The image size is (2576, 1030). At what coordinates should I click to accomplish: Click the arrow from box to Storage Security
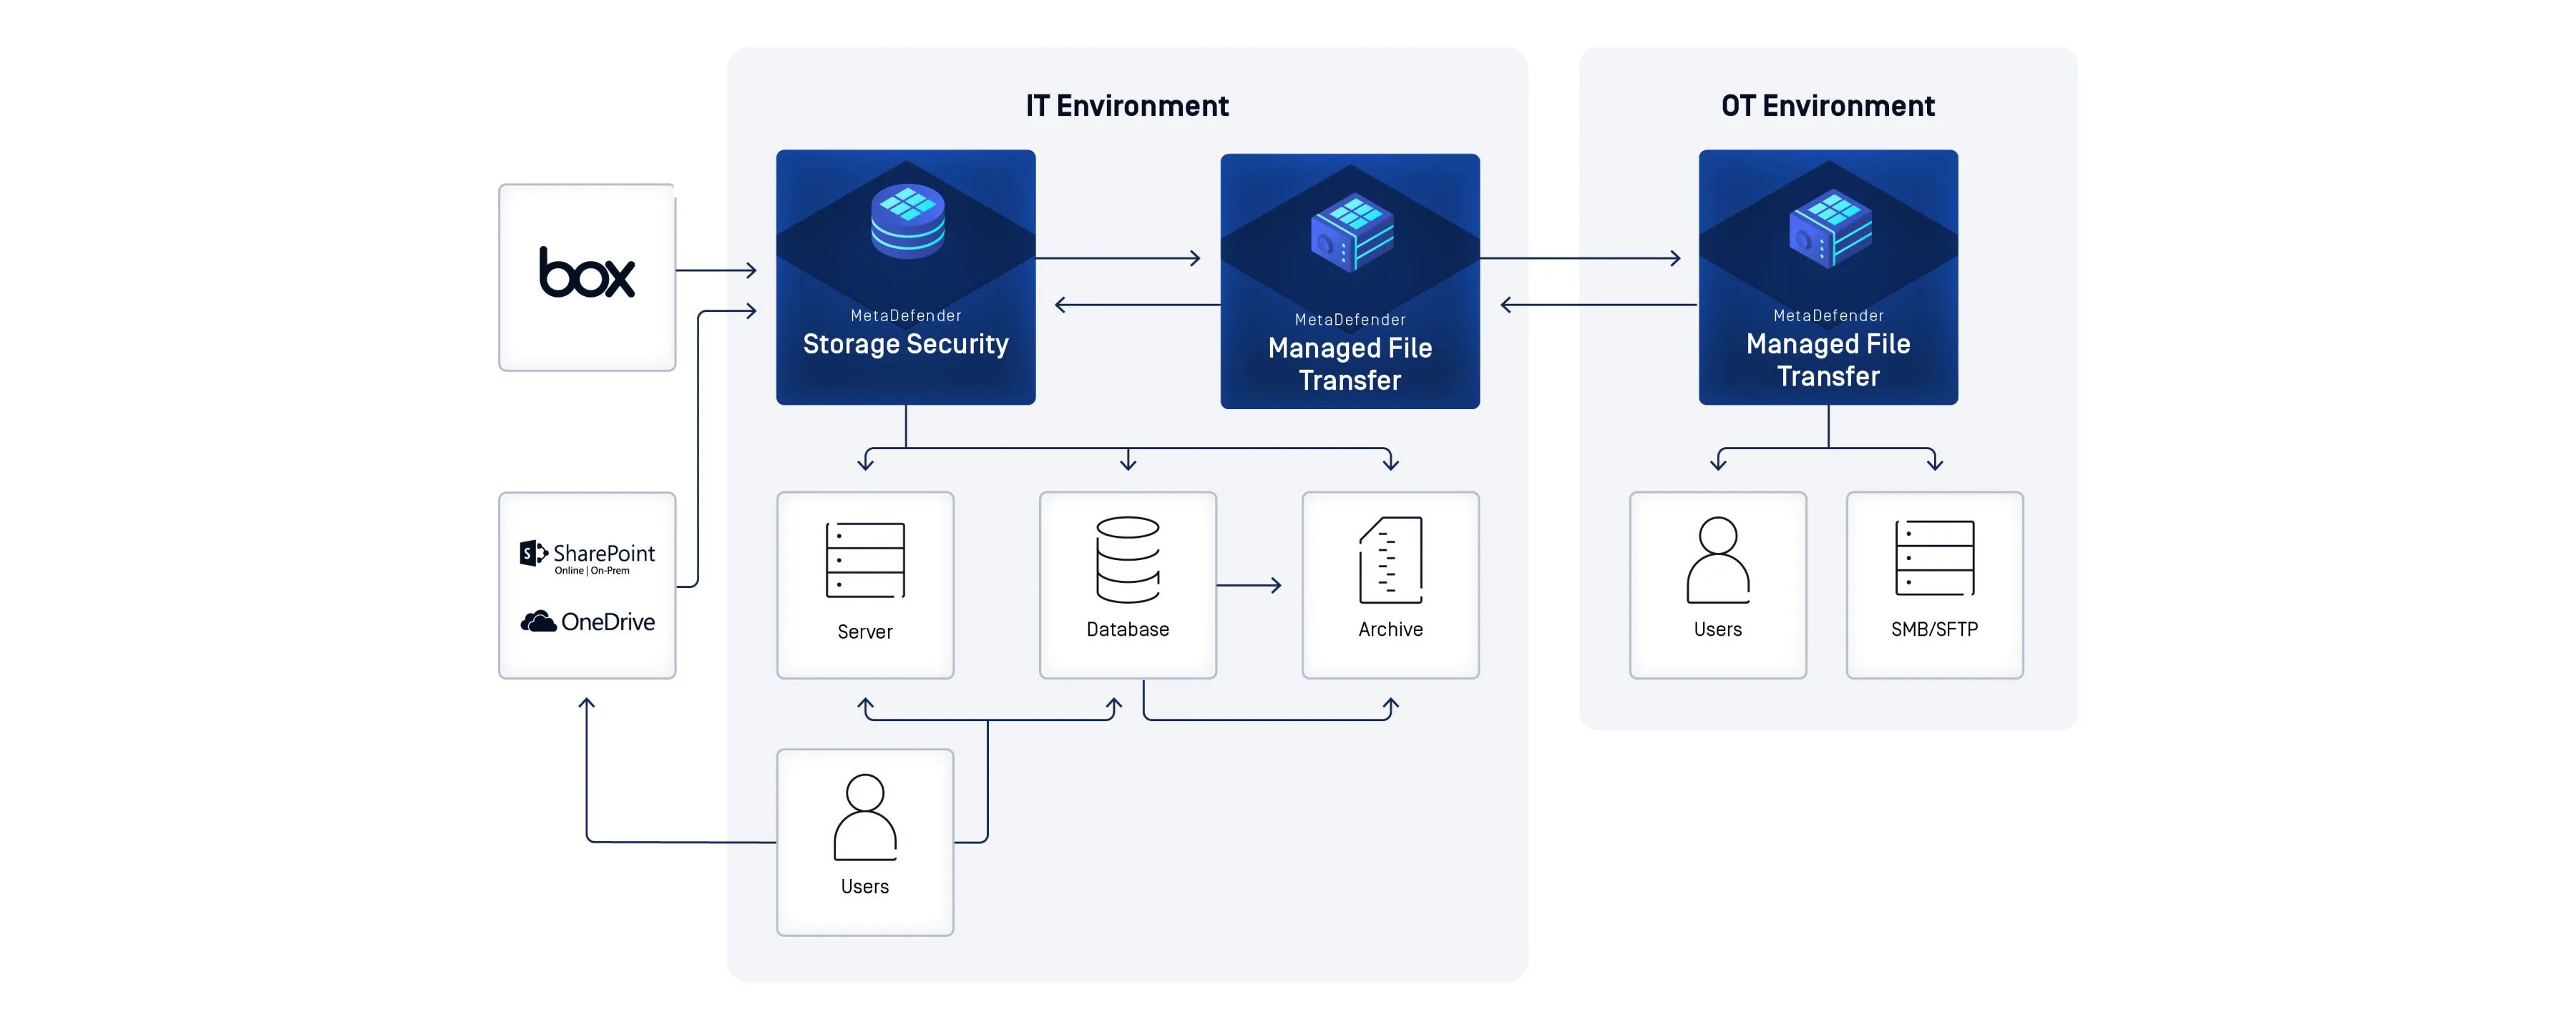[x=716, y=270]
